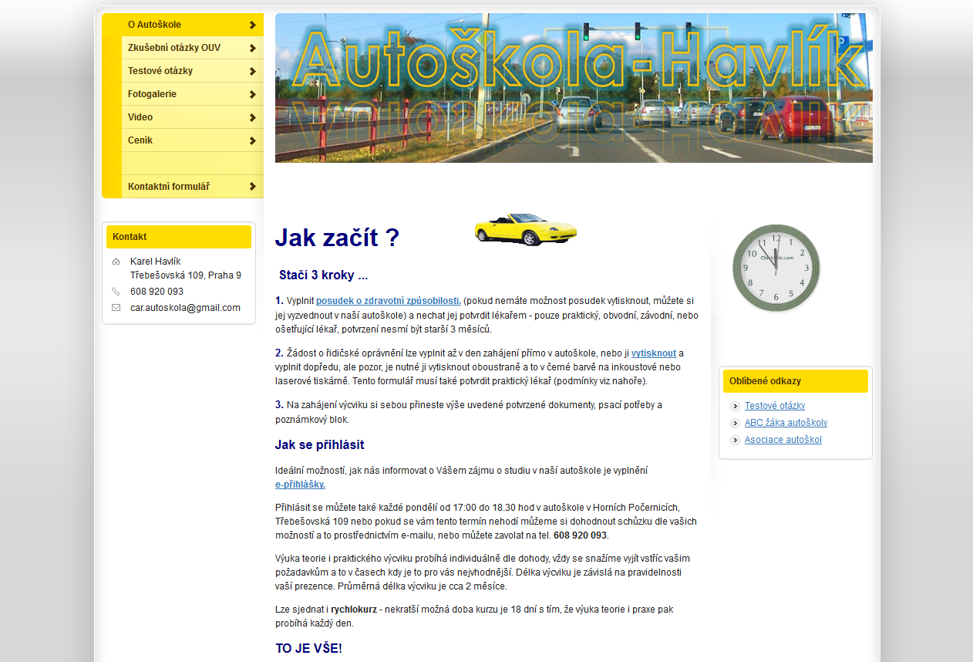973x662 pixels.
Task: Open the Asociace autoškol favorite link
Action: click(x=783, y=440)
